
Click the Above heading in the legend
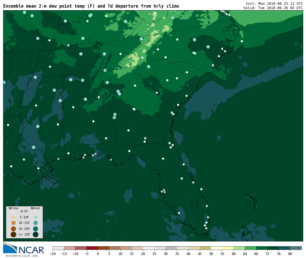[x=35, y=208]
